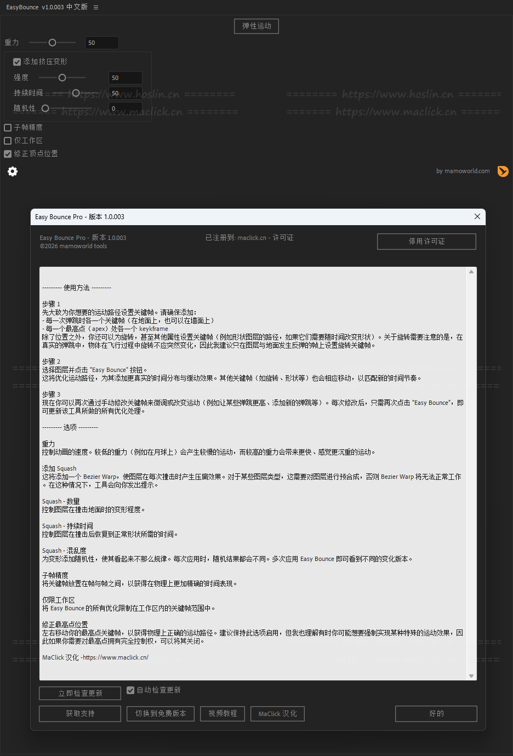513x756 pixels.
Task: Click the 停用许可证 button
Action: click(x=426, y=242)
